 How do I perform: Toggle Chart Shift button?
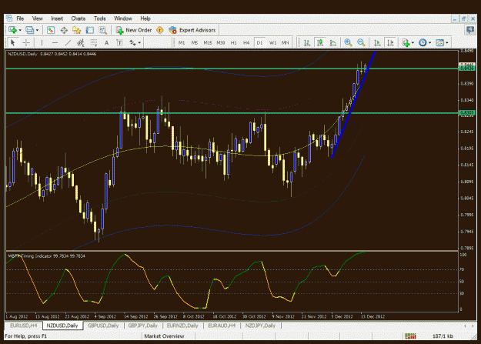pos(390,42)
